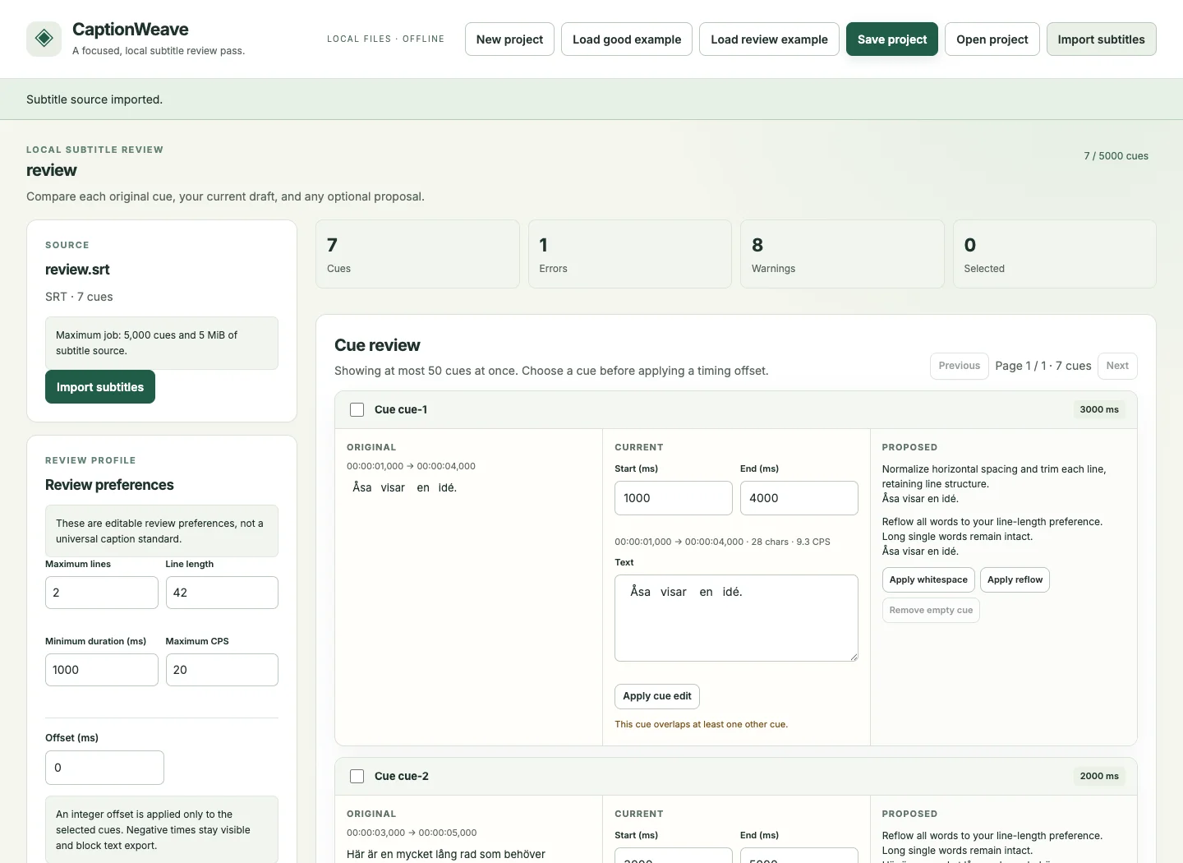The image size is (1183, 863).
Task: Apply cue edit for cue-1
Action: pos(657,696)
